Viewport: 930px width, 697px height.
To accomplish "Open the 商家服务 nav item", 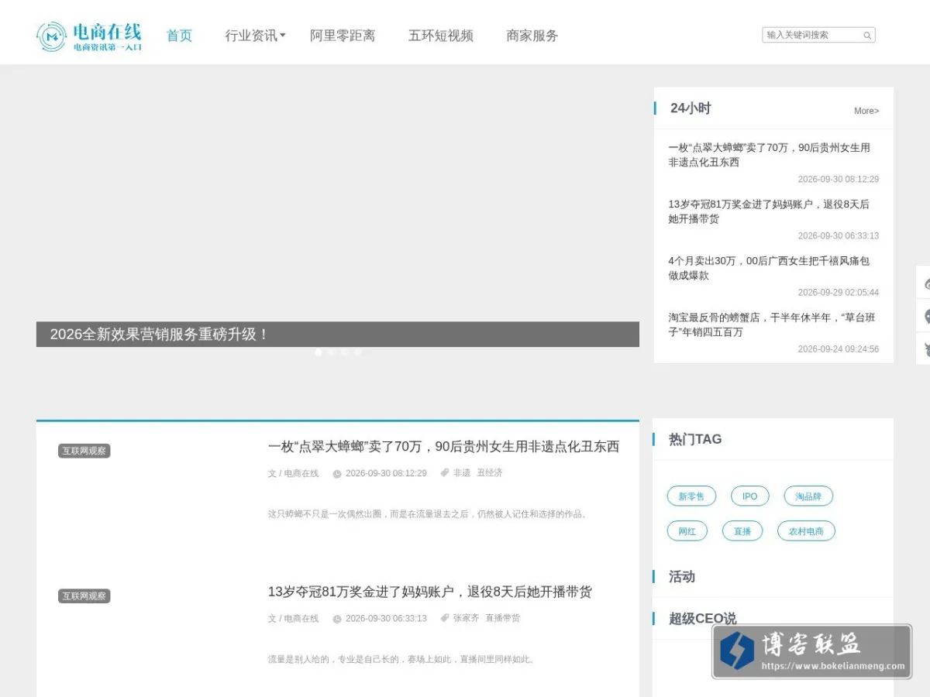I will pos(532,36).
